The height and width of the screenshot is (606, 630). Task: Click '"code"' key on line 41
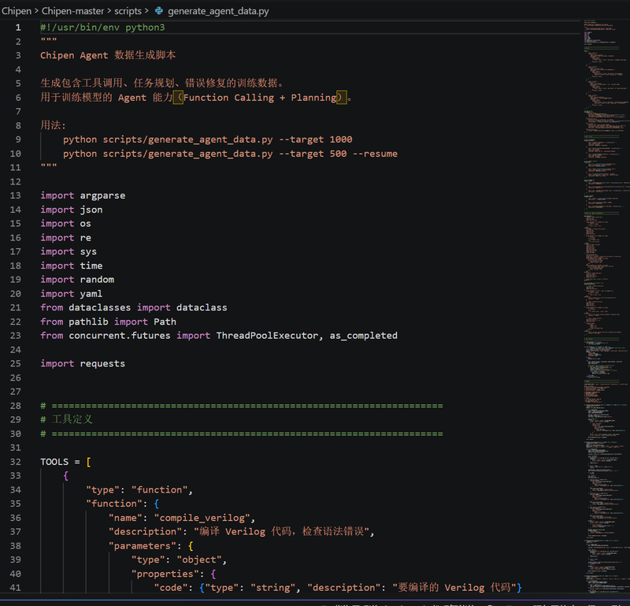(171, 588)
